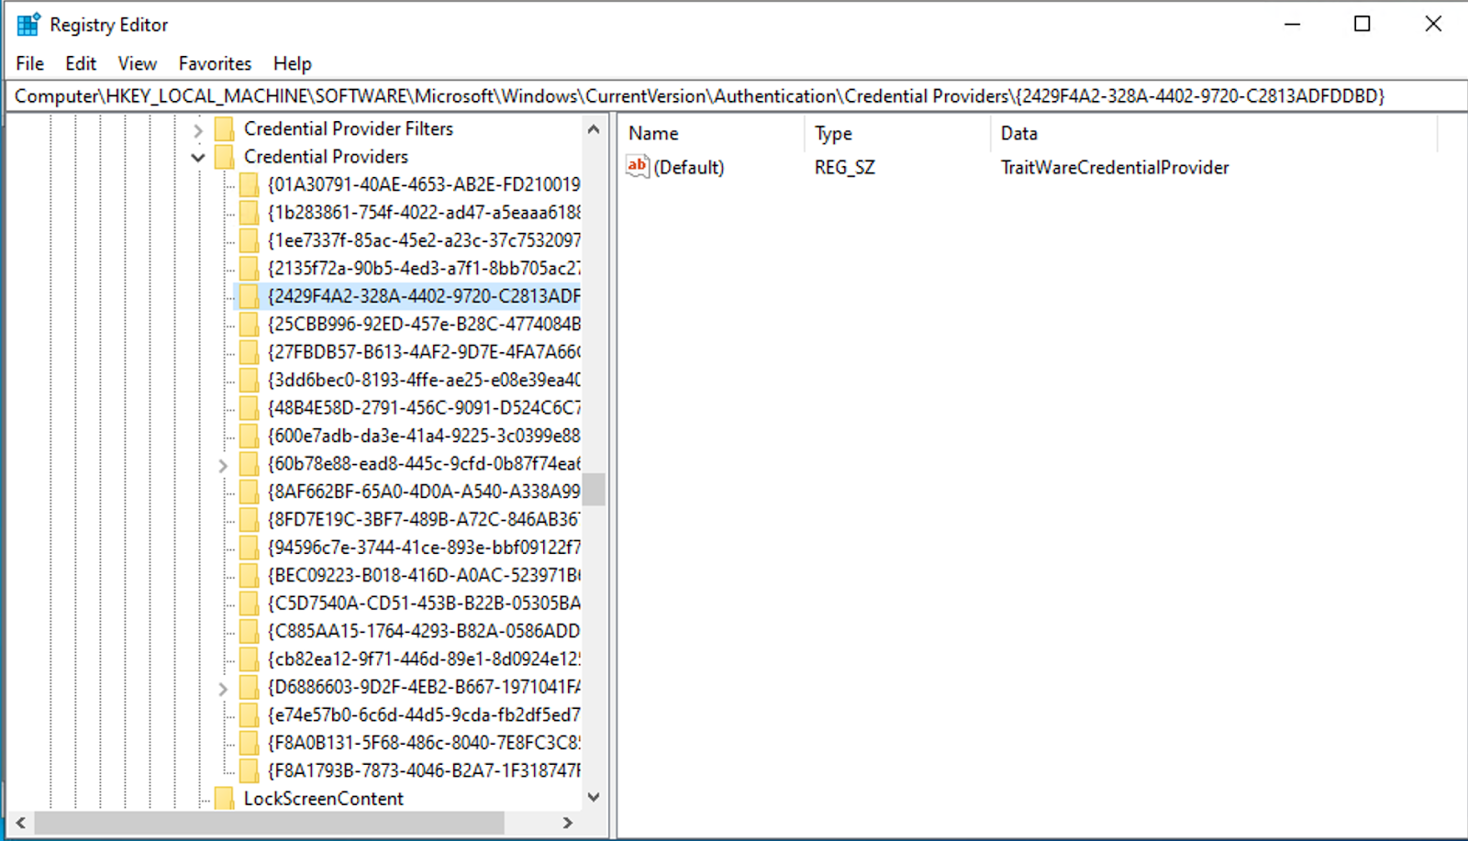Select the {3dd6bec0-8193-4ffe key
The width and height of the screenshot is (1468, 841).
(424, 381)
